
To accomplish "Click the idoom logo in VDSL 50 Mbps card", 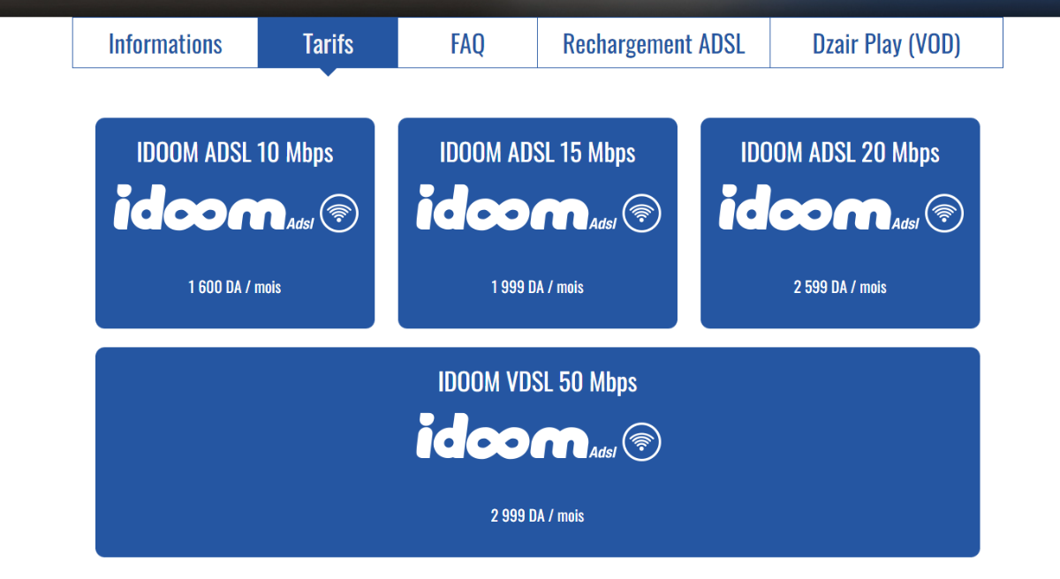I will pyautogui.click(x=517, y=437).
